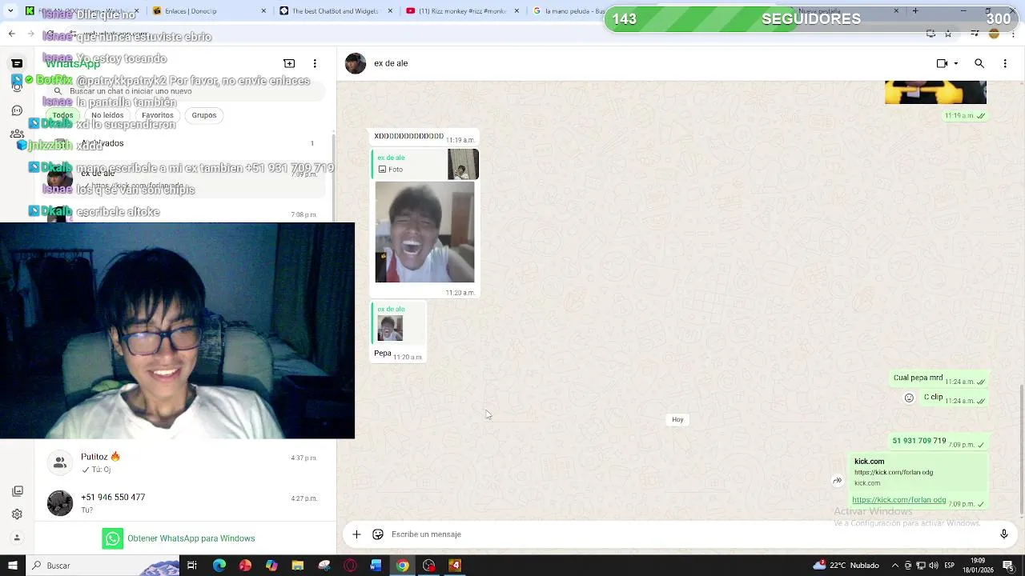Viewport: 1025px width, 576px height.
Task: Click the chat area vertical scrollbar
Action: tap(1021, 448)
